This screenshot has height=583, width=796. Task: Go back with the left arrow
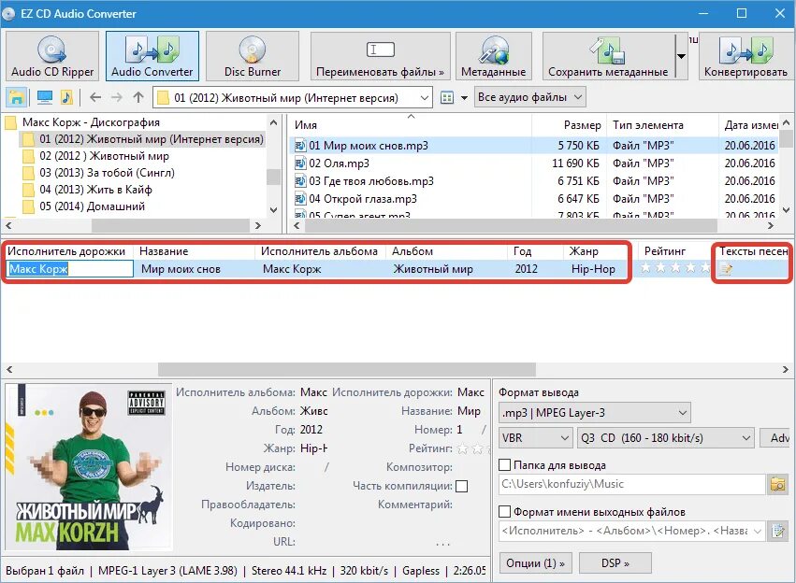click(x=95, y=97)
